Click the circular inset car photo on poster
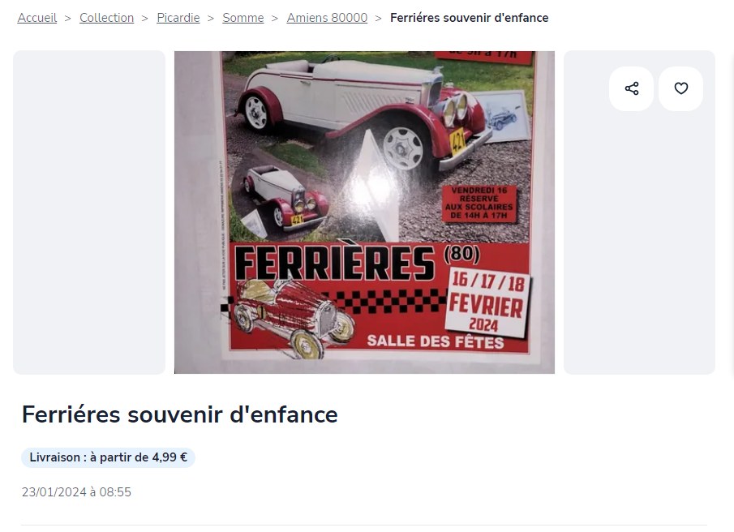734x532 pixels. 281,199
